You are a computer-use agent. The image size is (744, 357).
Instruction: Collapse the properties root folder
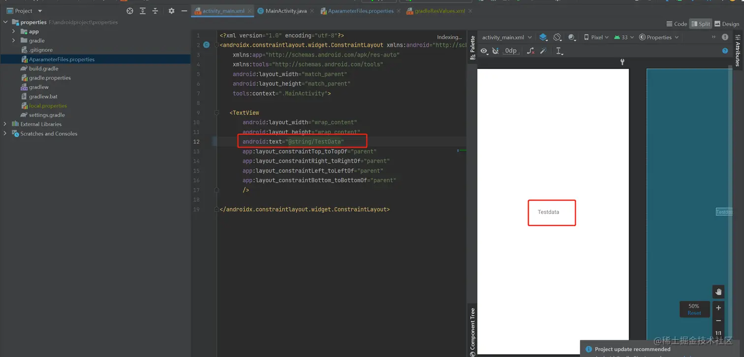coord(5,22)
